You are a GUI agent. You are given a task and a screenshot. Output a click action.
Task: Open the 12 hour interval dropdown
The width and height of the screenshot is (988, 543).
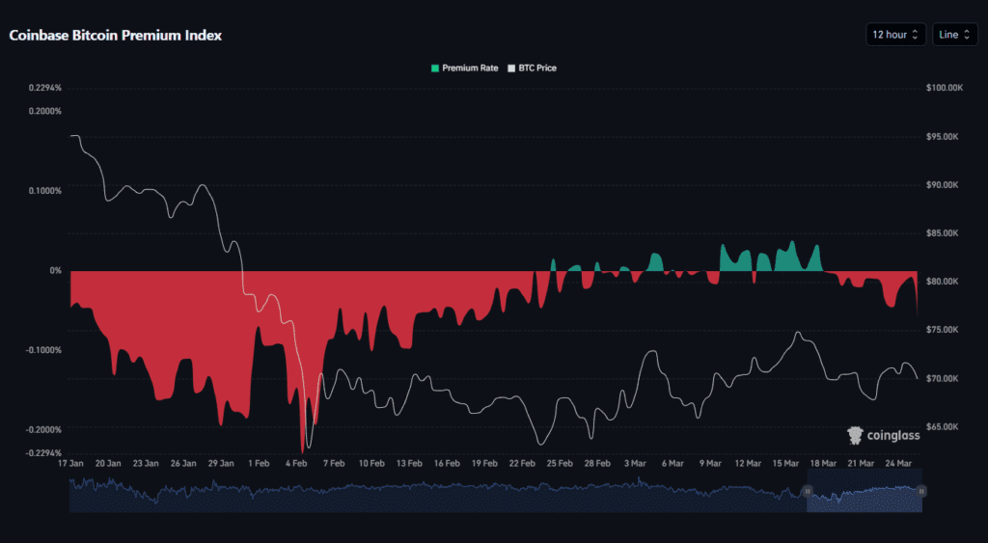click(x=895, y=35)
